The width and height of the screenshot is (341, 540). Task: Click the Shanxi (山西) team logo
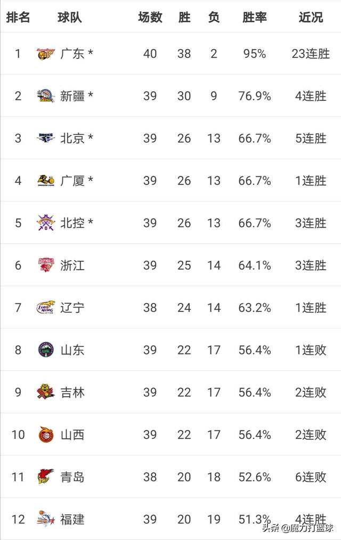pos(46,434)
